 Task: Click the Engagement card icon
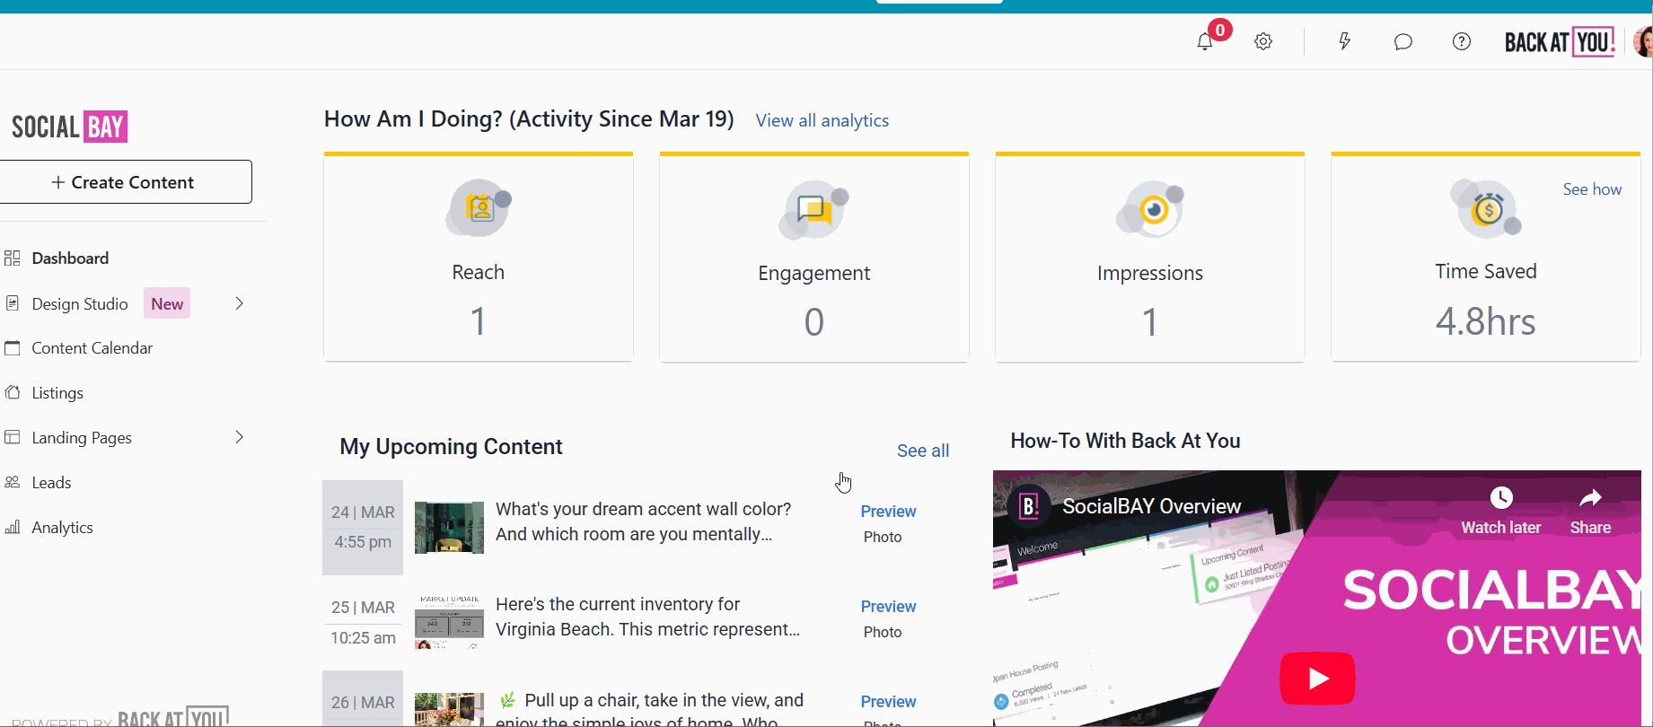coord(813,210)
